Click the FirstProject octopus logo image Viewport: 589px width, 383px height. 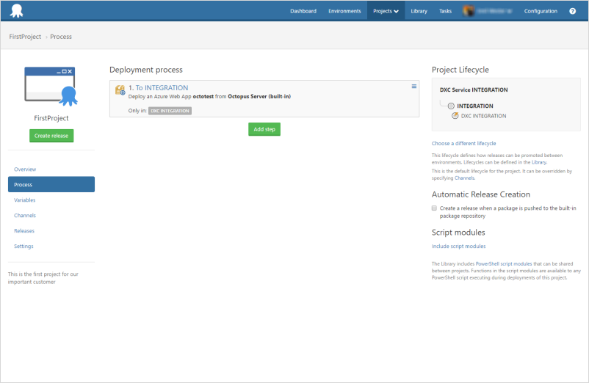tap(51, 85)
